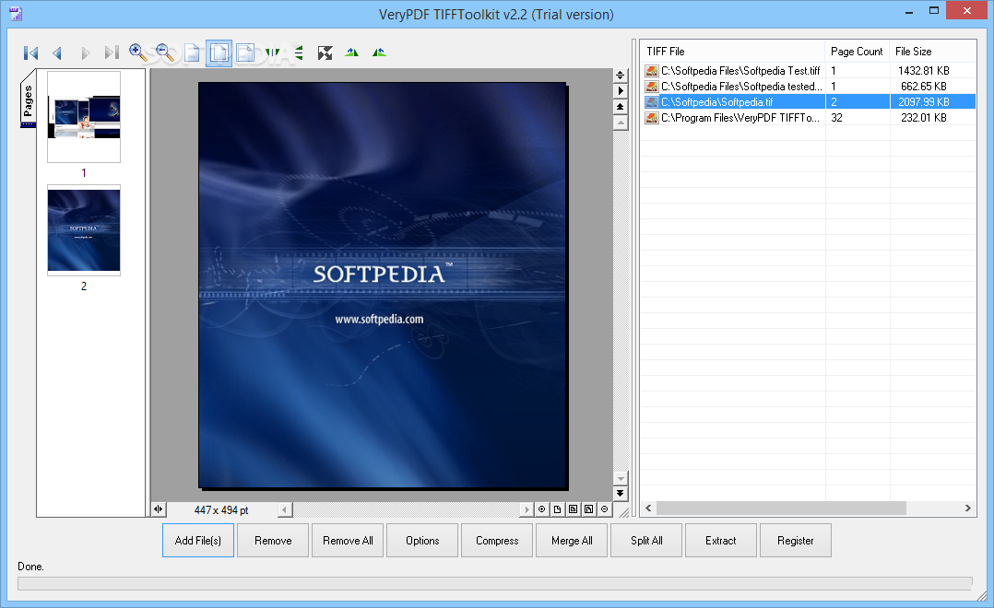Click file list horizontal scrollbar left arrow
The image size is (994, 608).
648,508
